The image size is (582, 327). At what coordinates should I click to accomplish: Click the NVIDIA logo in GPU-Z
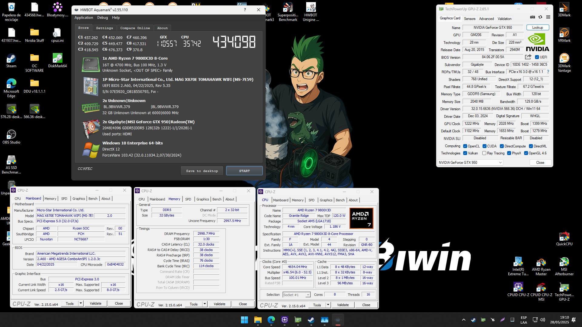pyautogui.click(x=537, y=42)
